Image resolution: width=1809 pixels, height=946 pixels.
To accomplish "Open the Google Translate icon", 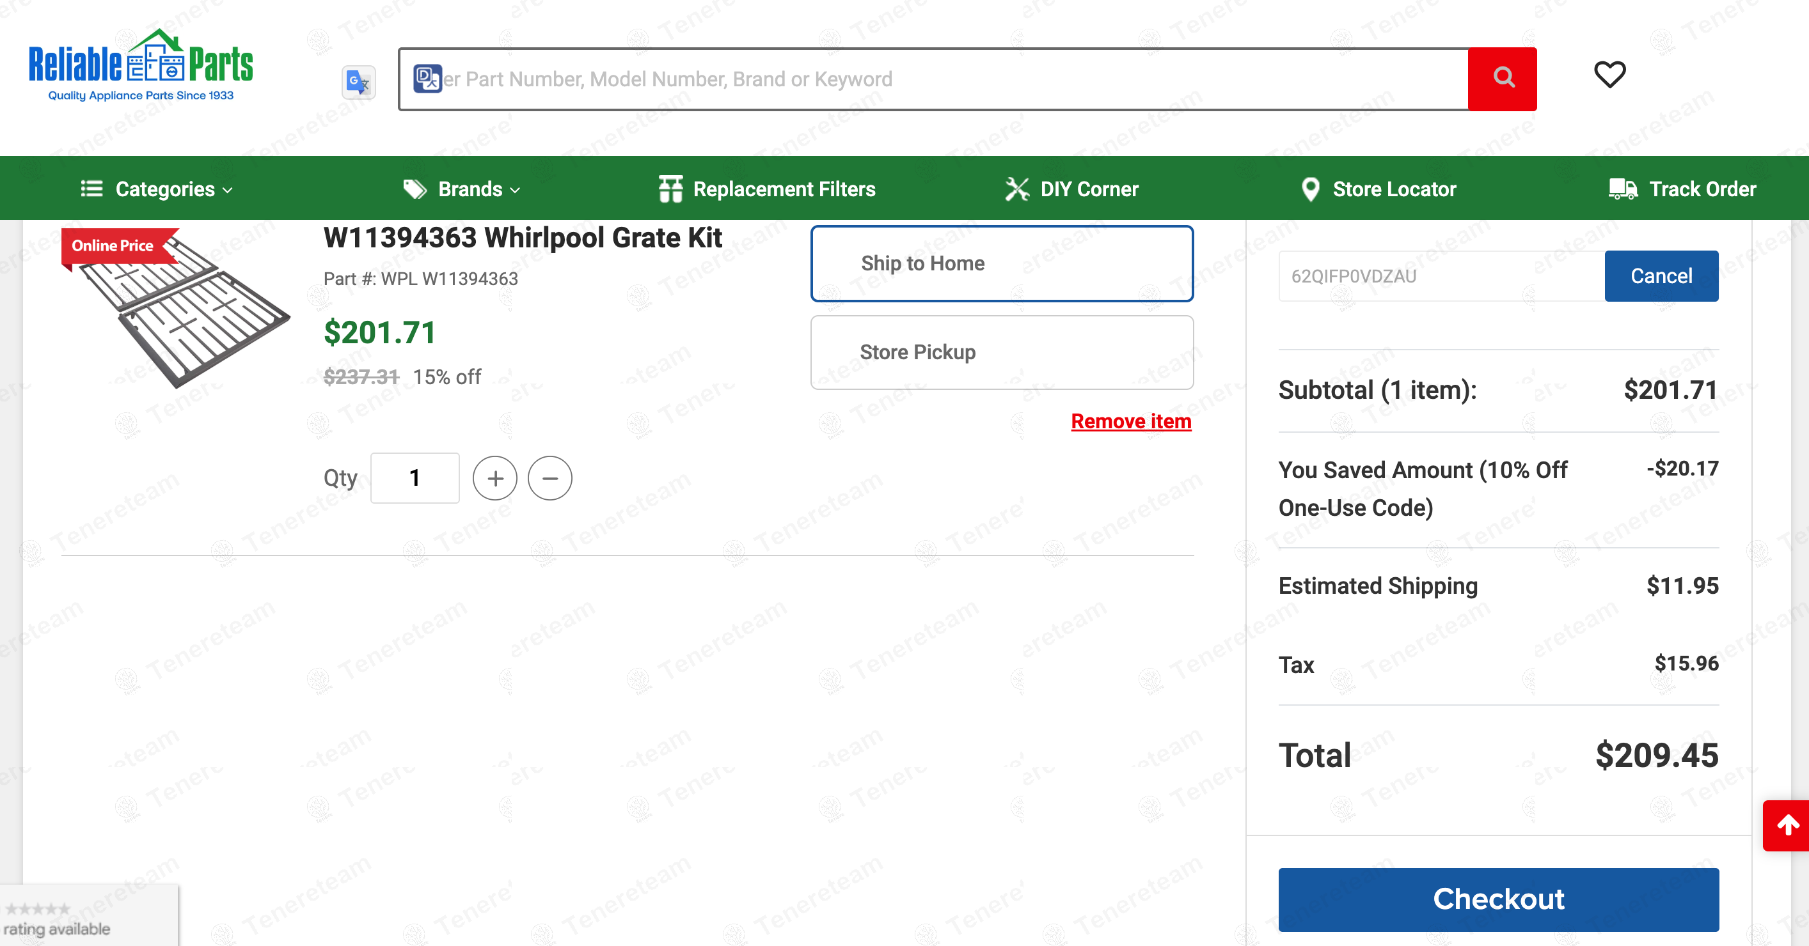I will 359,82.
